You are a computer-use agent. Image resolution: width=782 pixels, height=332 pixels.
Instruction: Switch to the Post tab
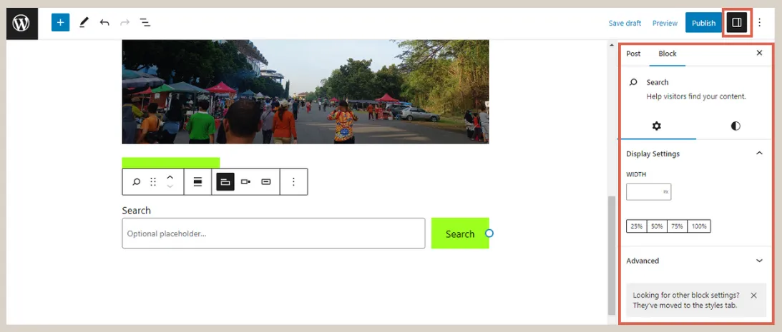click(633, 54)
